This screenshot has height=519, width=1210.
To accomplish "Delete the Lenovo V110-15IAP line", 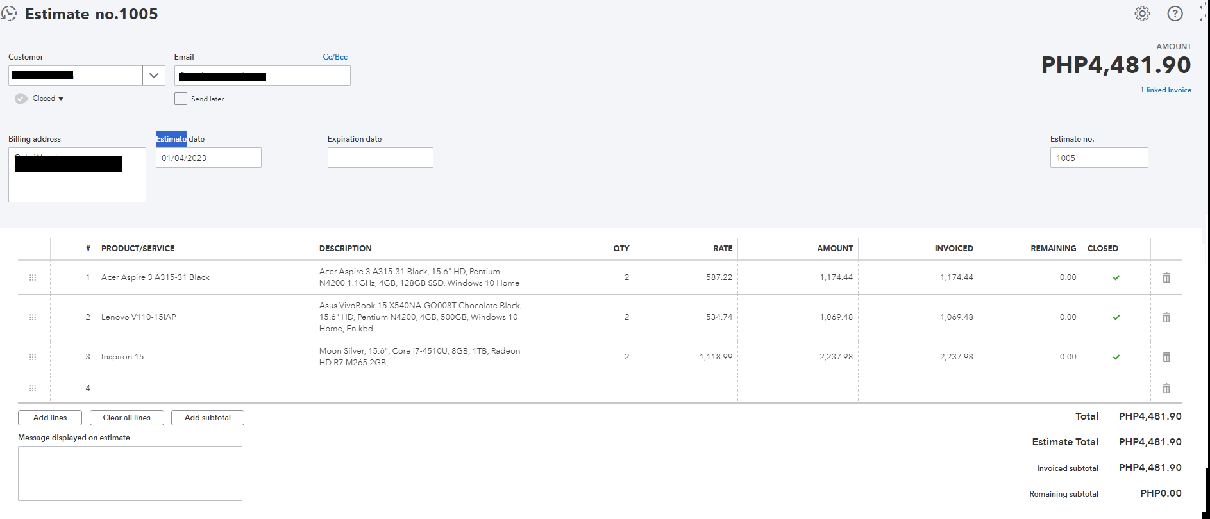I will pos(1166,317).
